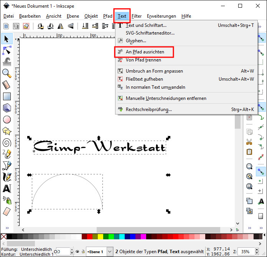The image size is (267, 257).
Task: Choose Von Pfad trennen
Action: (143, 60)
